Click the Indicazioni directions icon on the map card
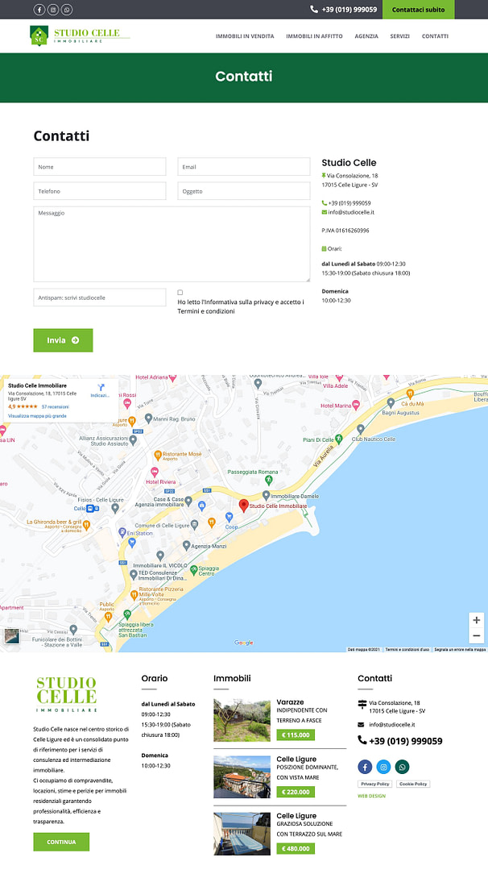This screenshot has width=488, height=870. [x=101, y=388]
